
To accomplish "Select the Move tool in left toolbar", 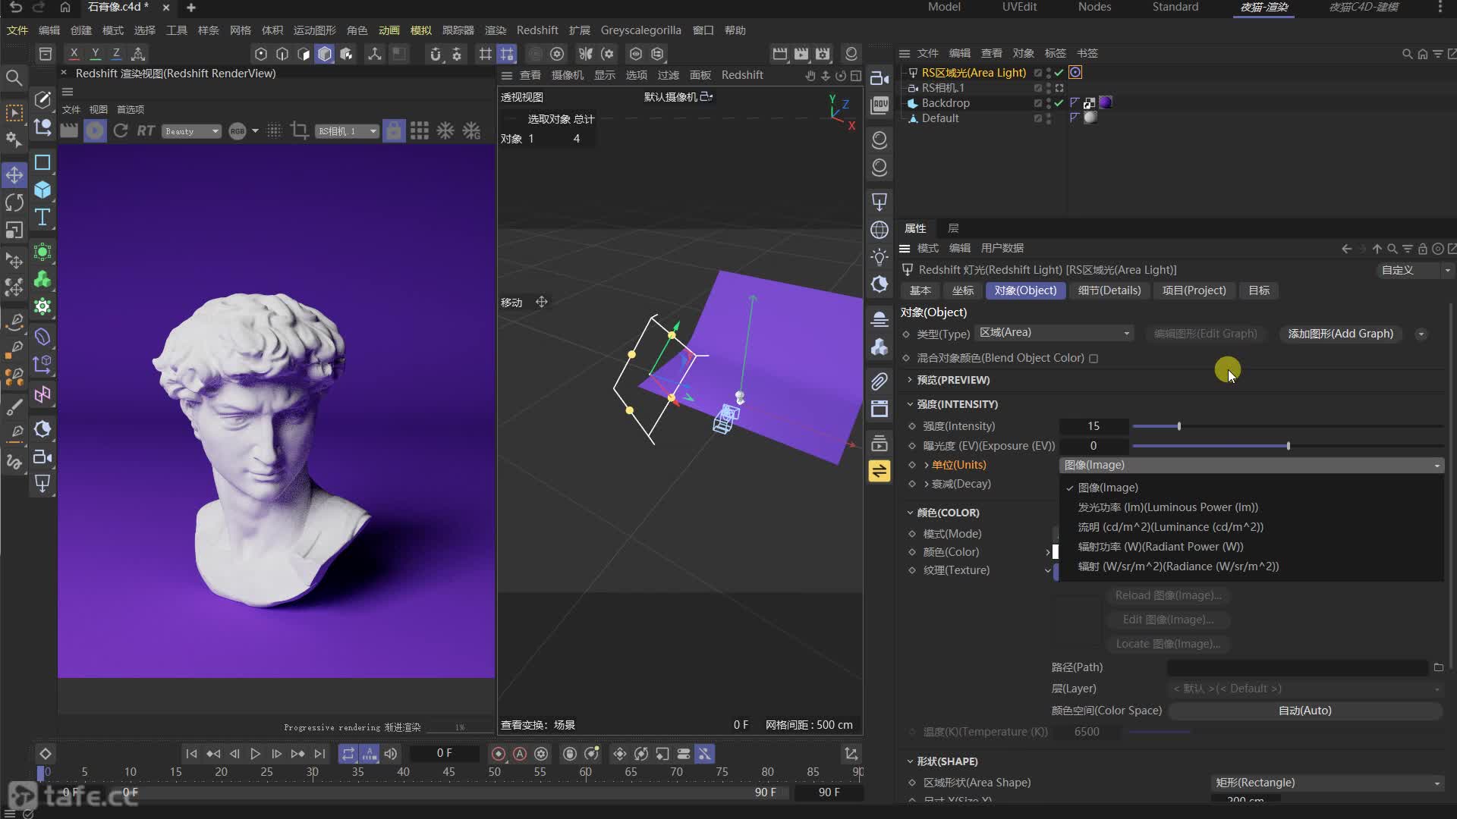I will click(x=14, y=175).
